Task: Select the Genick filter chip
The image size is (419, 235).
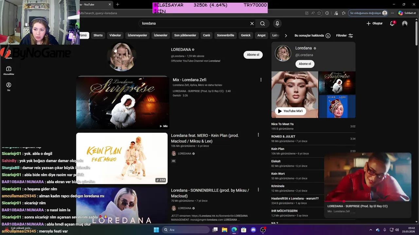Action: click(246, 35)
